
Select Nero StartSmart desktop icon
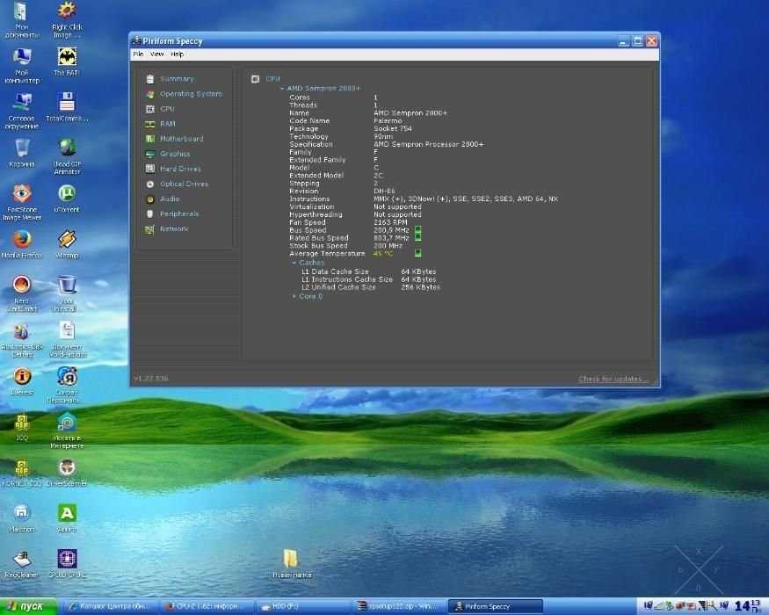(x=22, y=293)
